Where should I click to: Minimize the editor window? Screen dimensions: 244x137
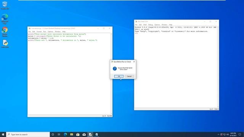point(98,29)
